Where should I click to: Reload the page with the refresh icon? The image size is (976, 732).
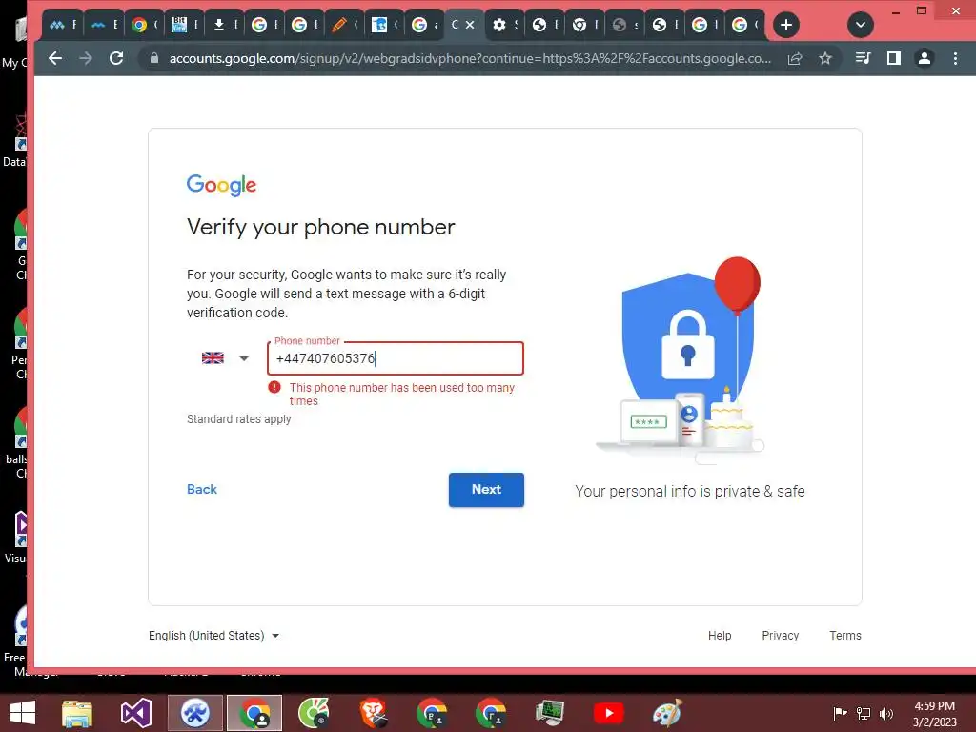pos(115,58)
